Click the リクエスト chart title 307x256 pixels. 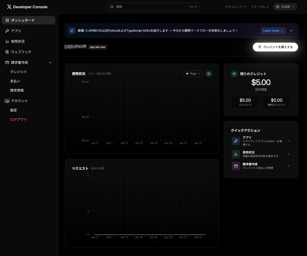click(80, 168)
